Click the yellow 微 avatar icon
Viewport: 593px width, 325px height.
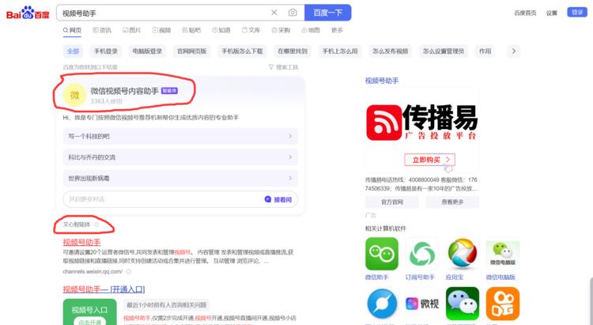tap(74, 95)
